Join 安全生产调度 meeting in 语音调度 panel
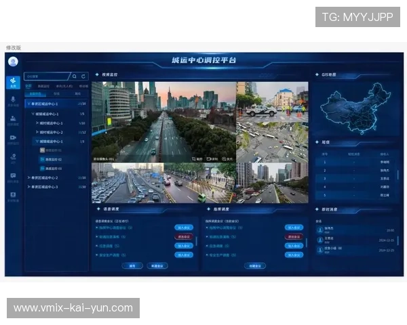Viewport: 407px width, 325px height. 184,255
